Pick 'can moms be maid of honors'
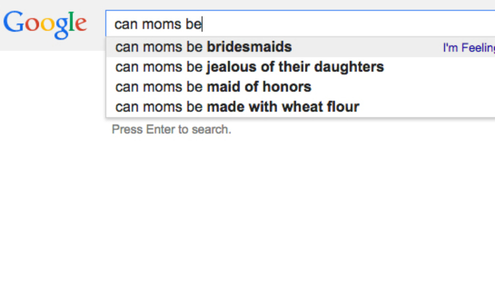The width and height of the screenshot is (495, 297). click(300, 87)
